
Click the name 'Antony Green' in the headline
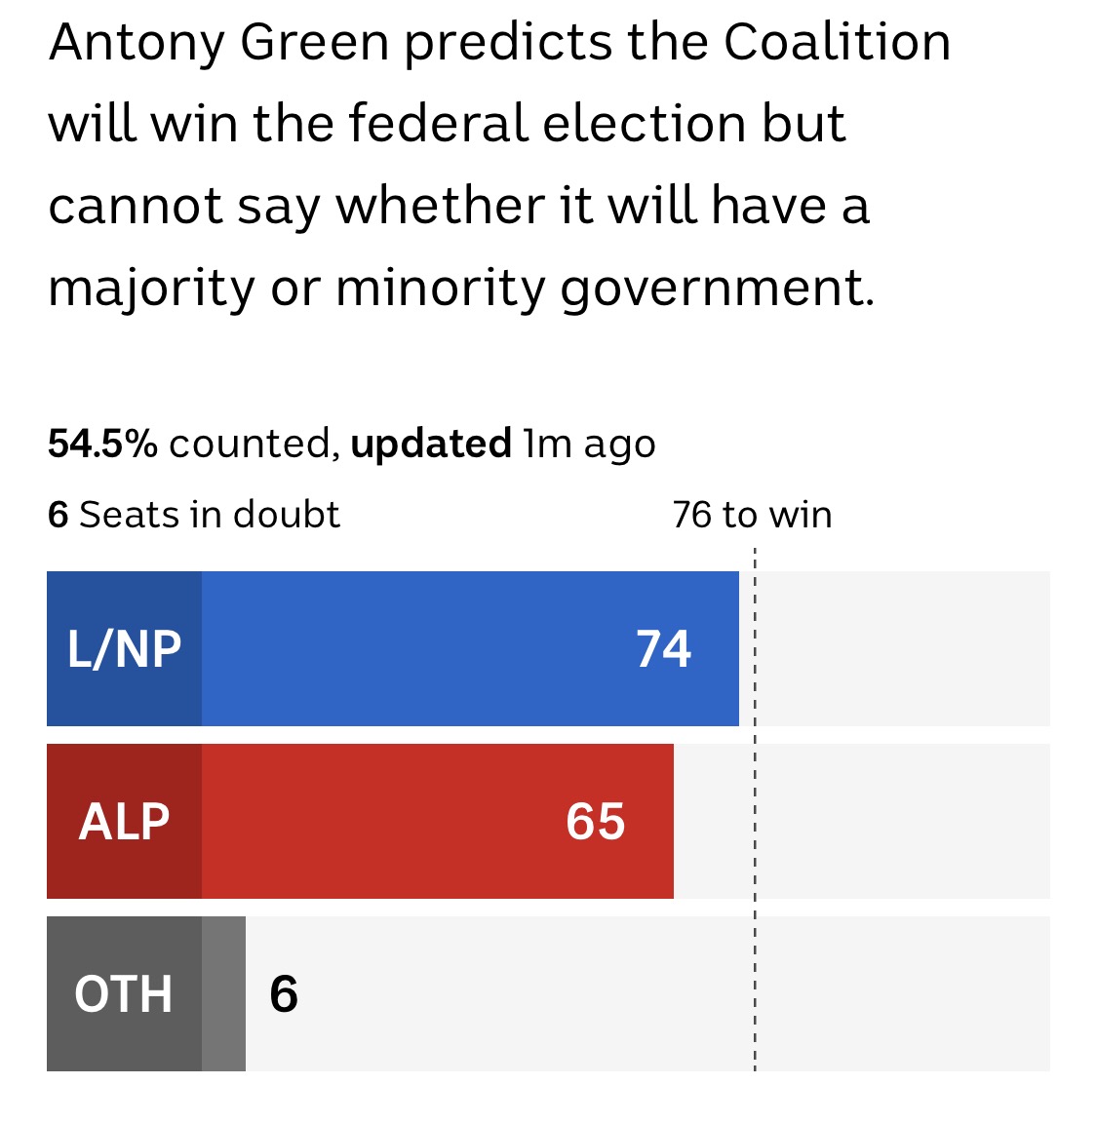tap(218, 43)
